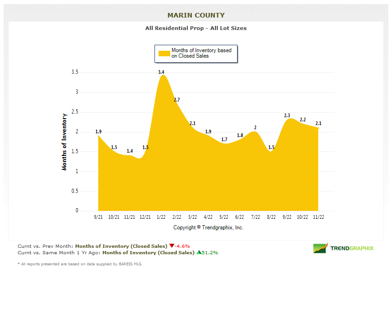Select the 9/21 x-axis month label
This screenshot has height=323, width=392.
(x=99, y=217)
